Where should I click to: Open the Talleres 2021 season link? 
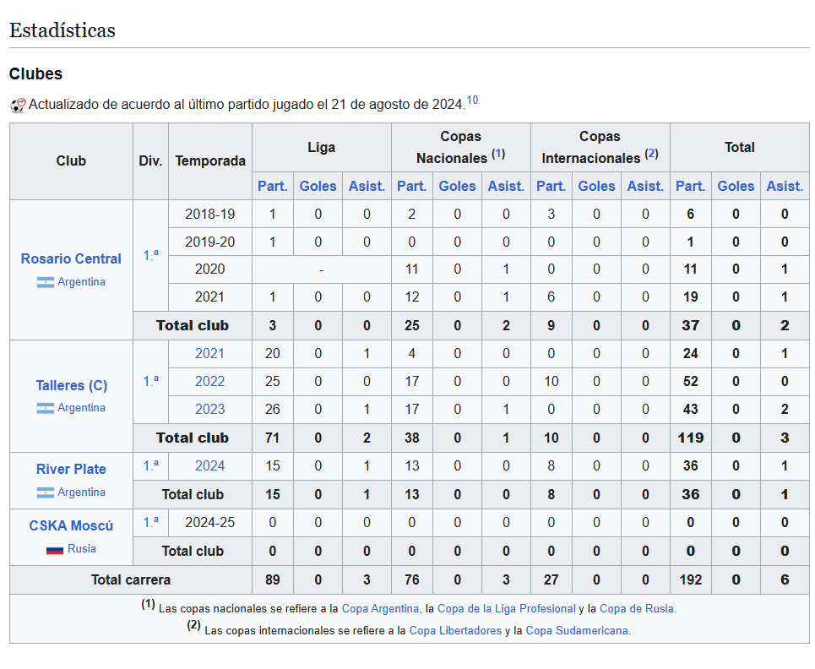coord(210,353)
